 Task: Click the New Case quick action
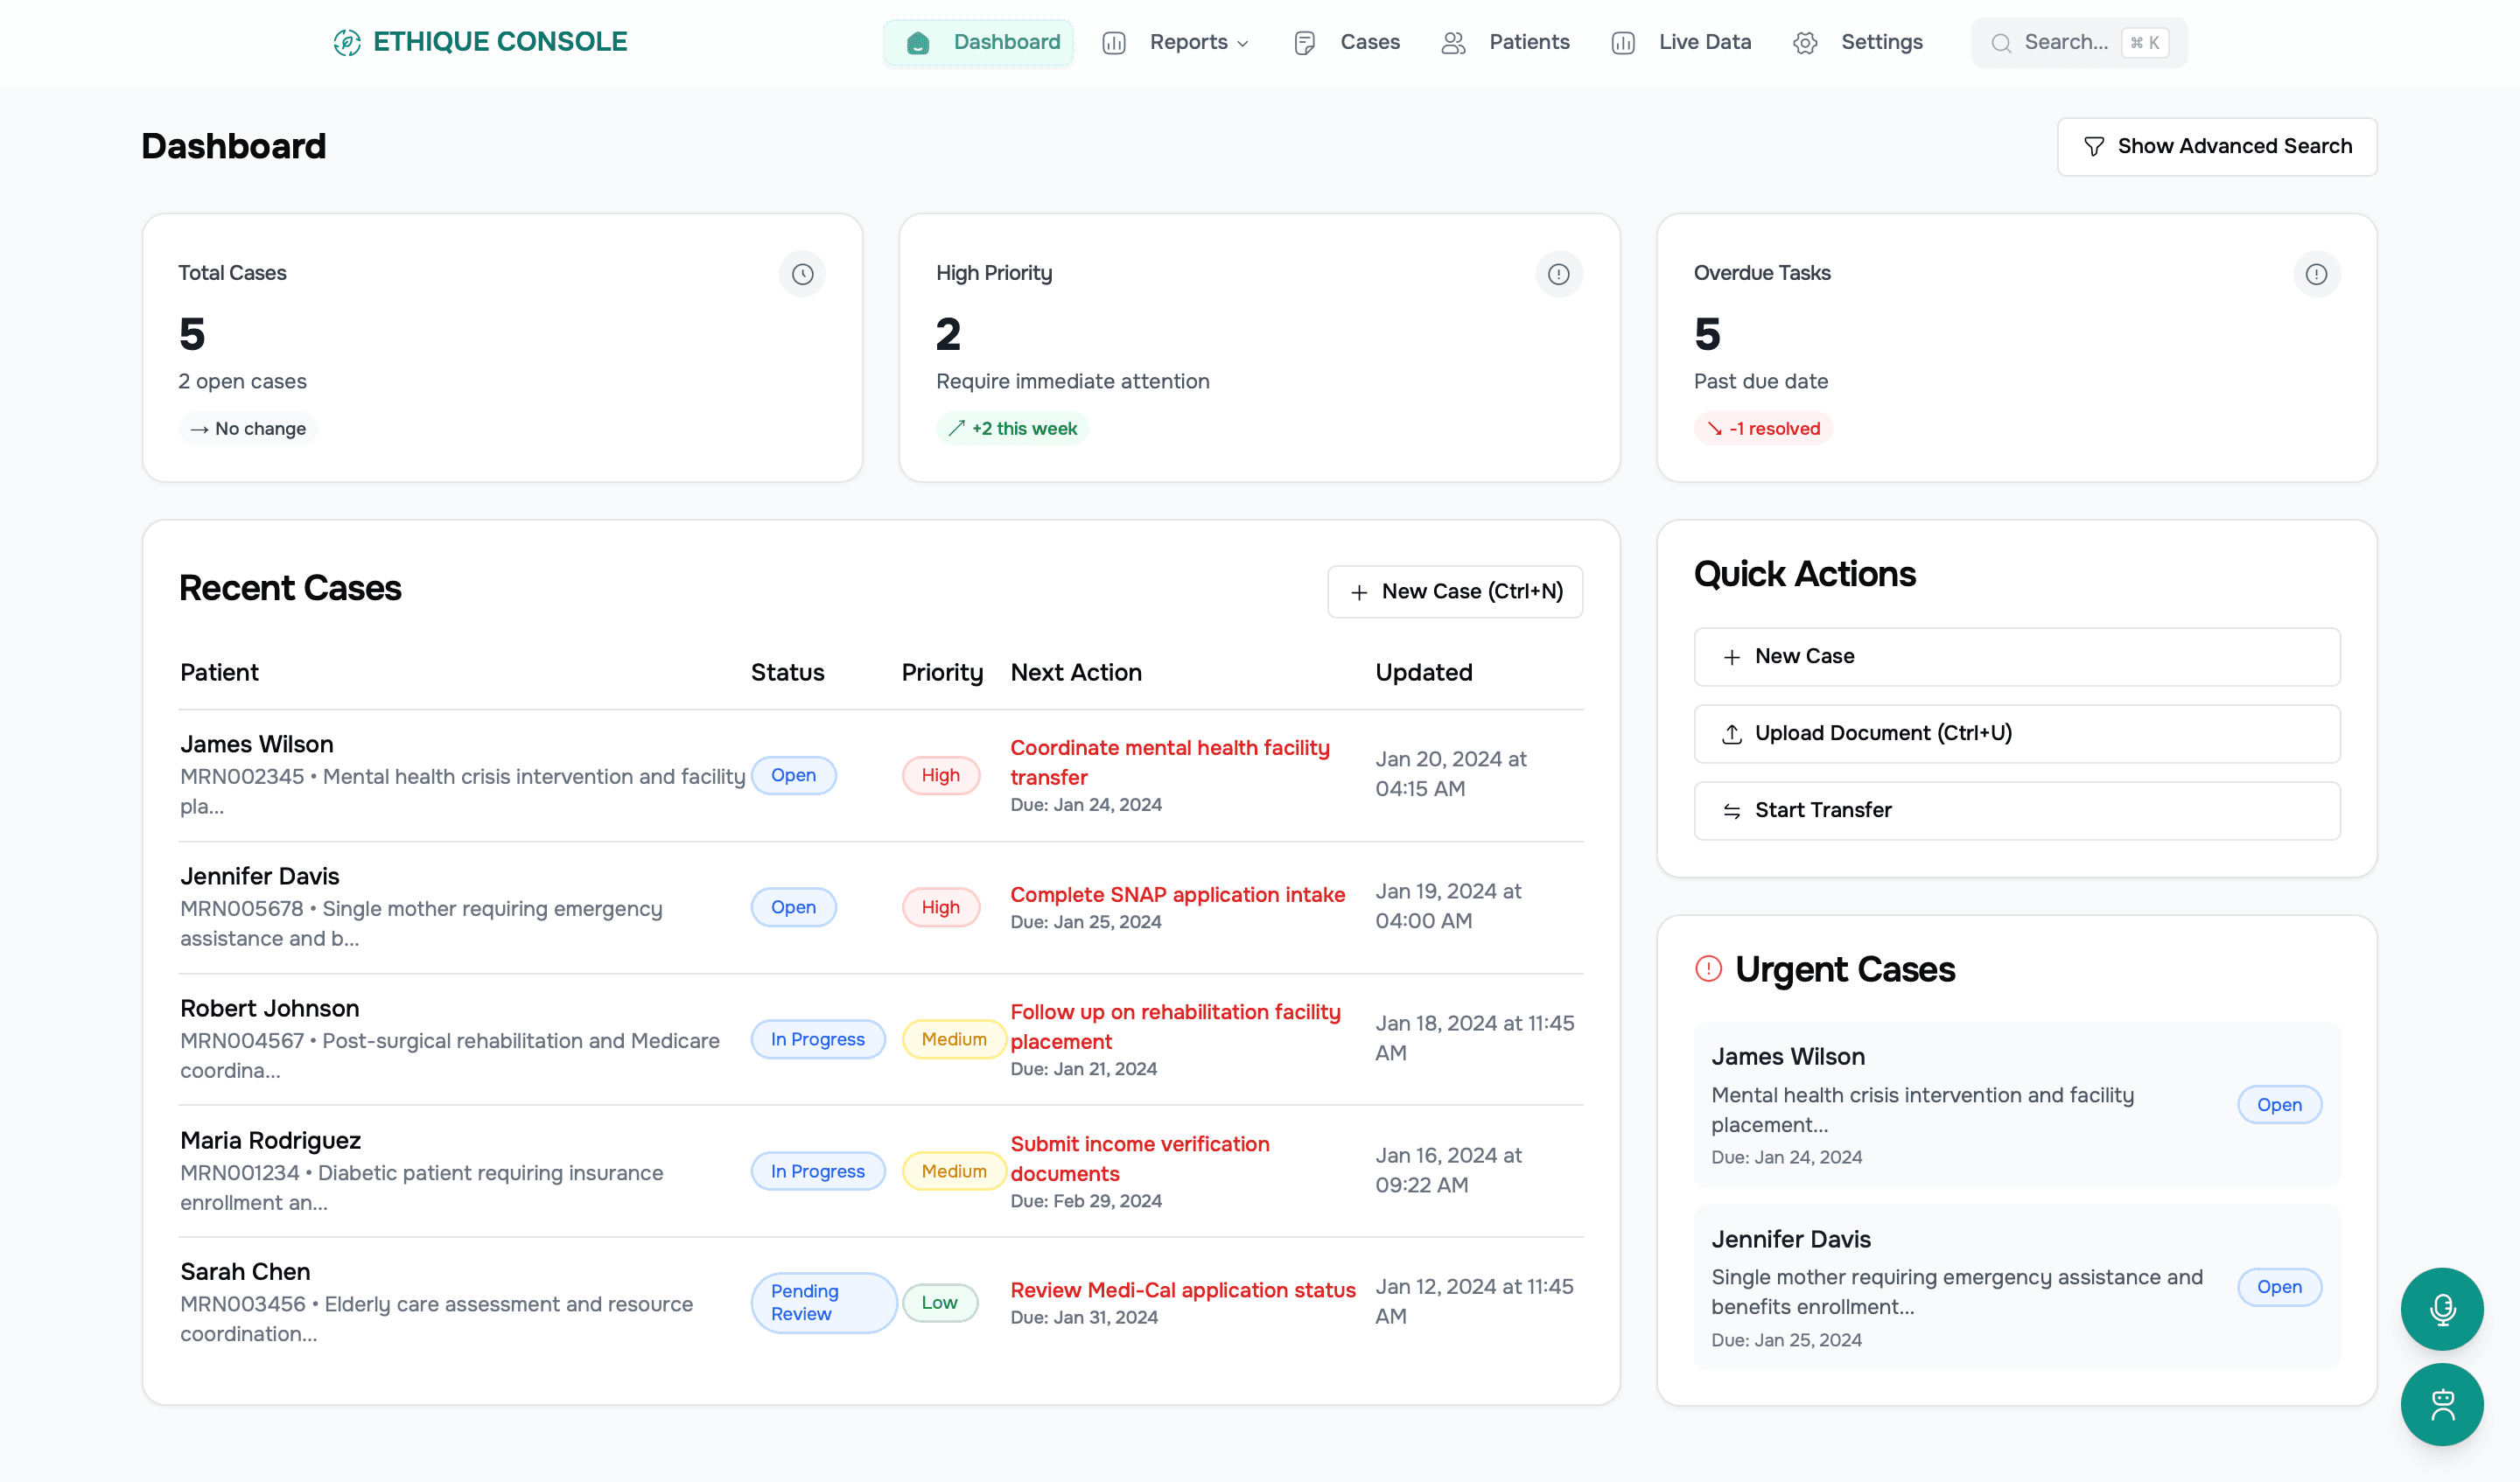pos(2015,657)
